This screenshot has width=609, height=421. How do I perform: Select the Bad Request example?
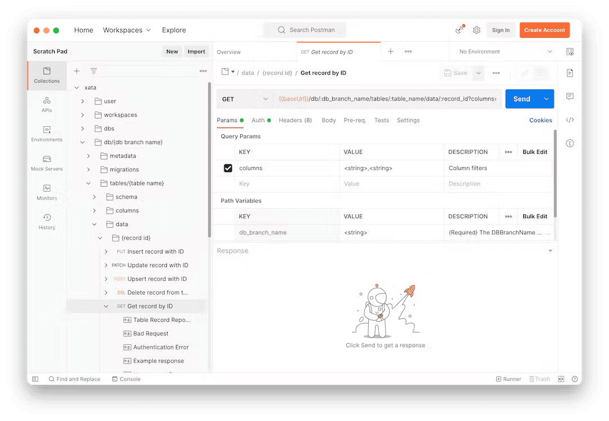(x=151, y=334)
